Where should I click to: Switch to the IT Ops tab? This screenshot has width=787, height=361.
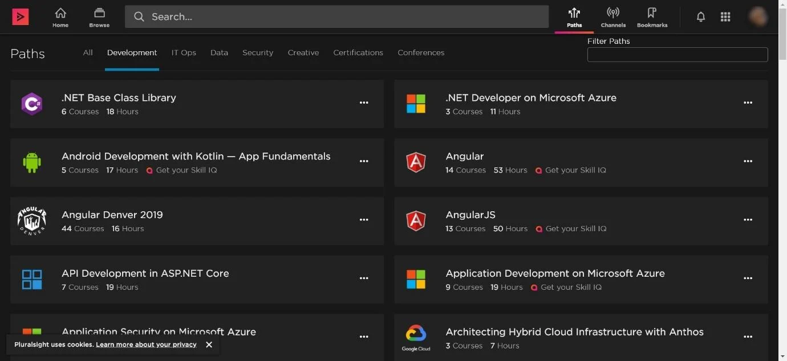pyautogui.click(x=184, y=52)
